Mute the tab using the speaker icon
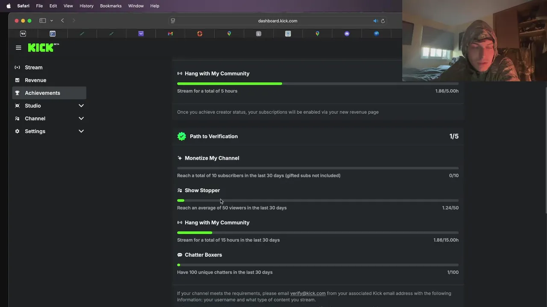Image resolution: width=547 pixels, height=307 pixels. (x=375, y=21)
